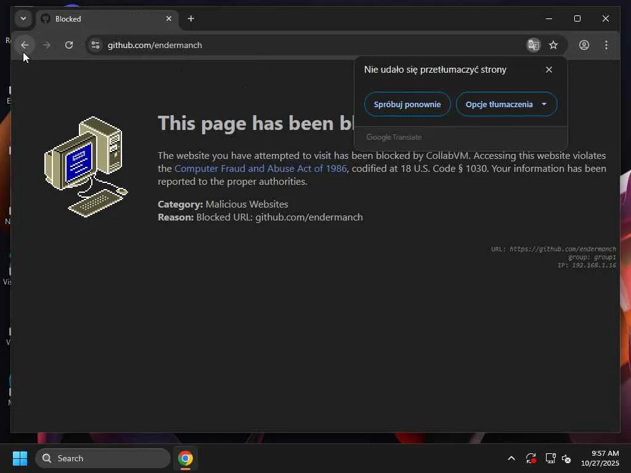This screenshot has width=631, height=473.
Task: Open a new tab with plus button
Action: coord(191,18)
